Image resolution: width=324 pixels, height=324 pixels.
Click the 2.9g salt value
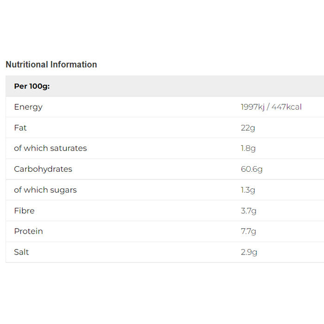click(249, 252)
